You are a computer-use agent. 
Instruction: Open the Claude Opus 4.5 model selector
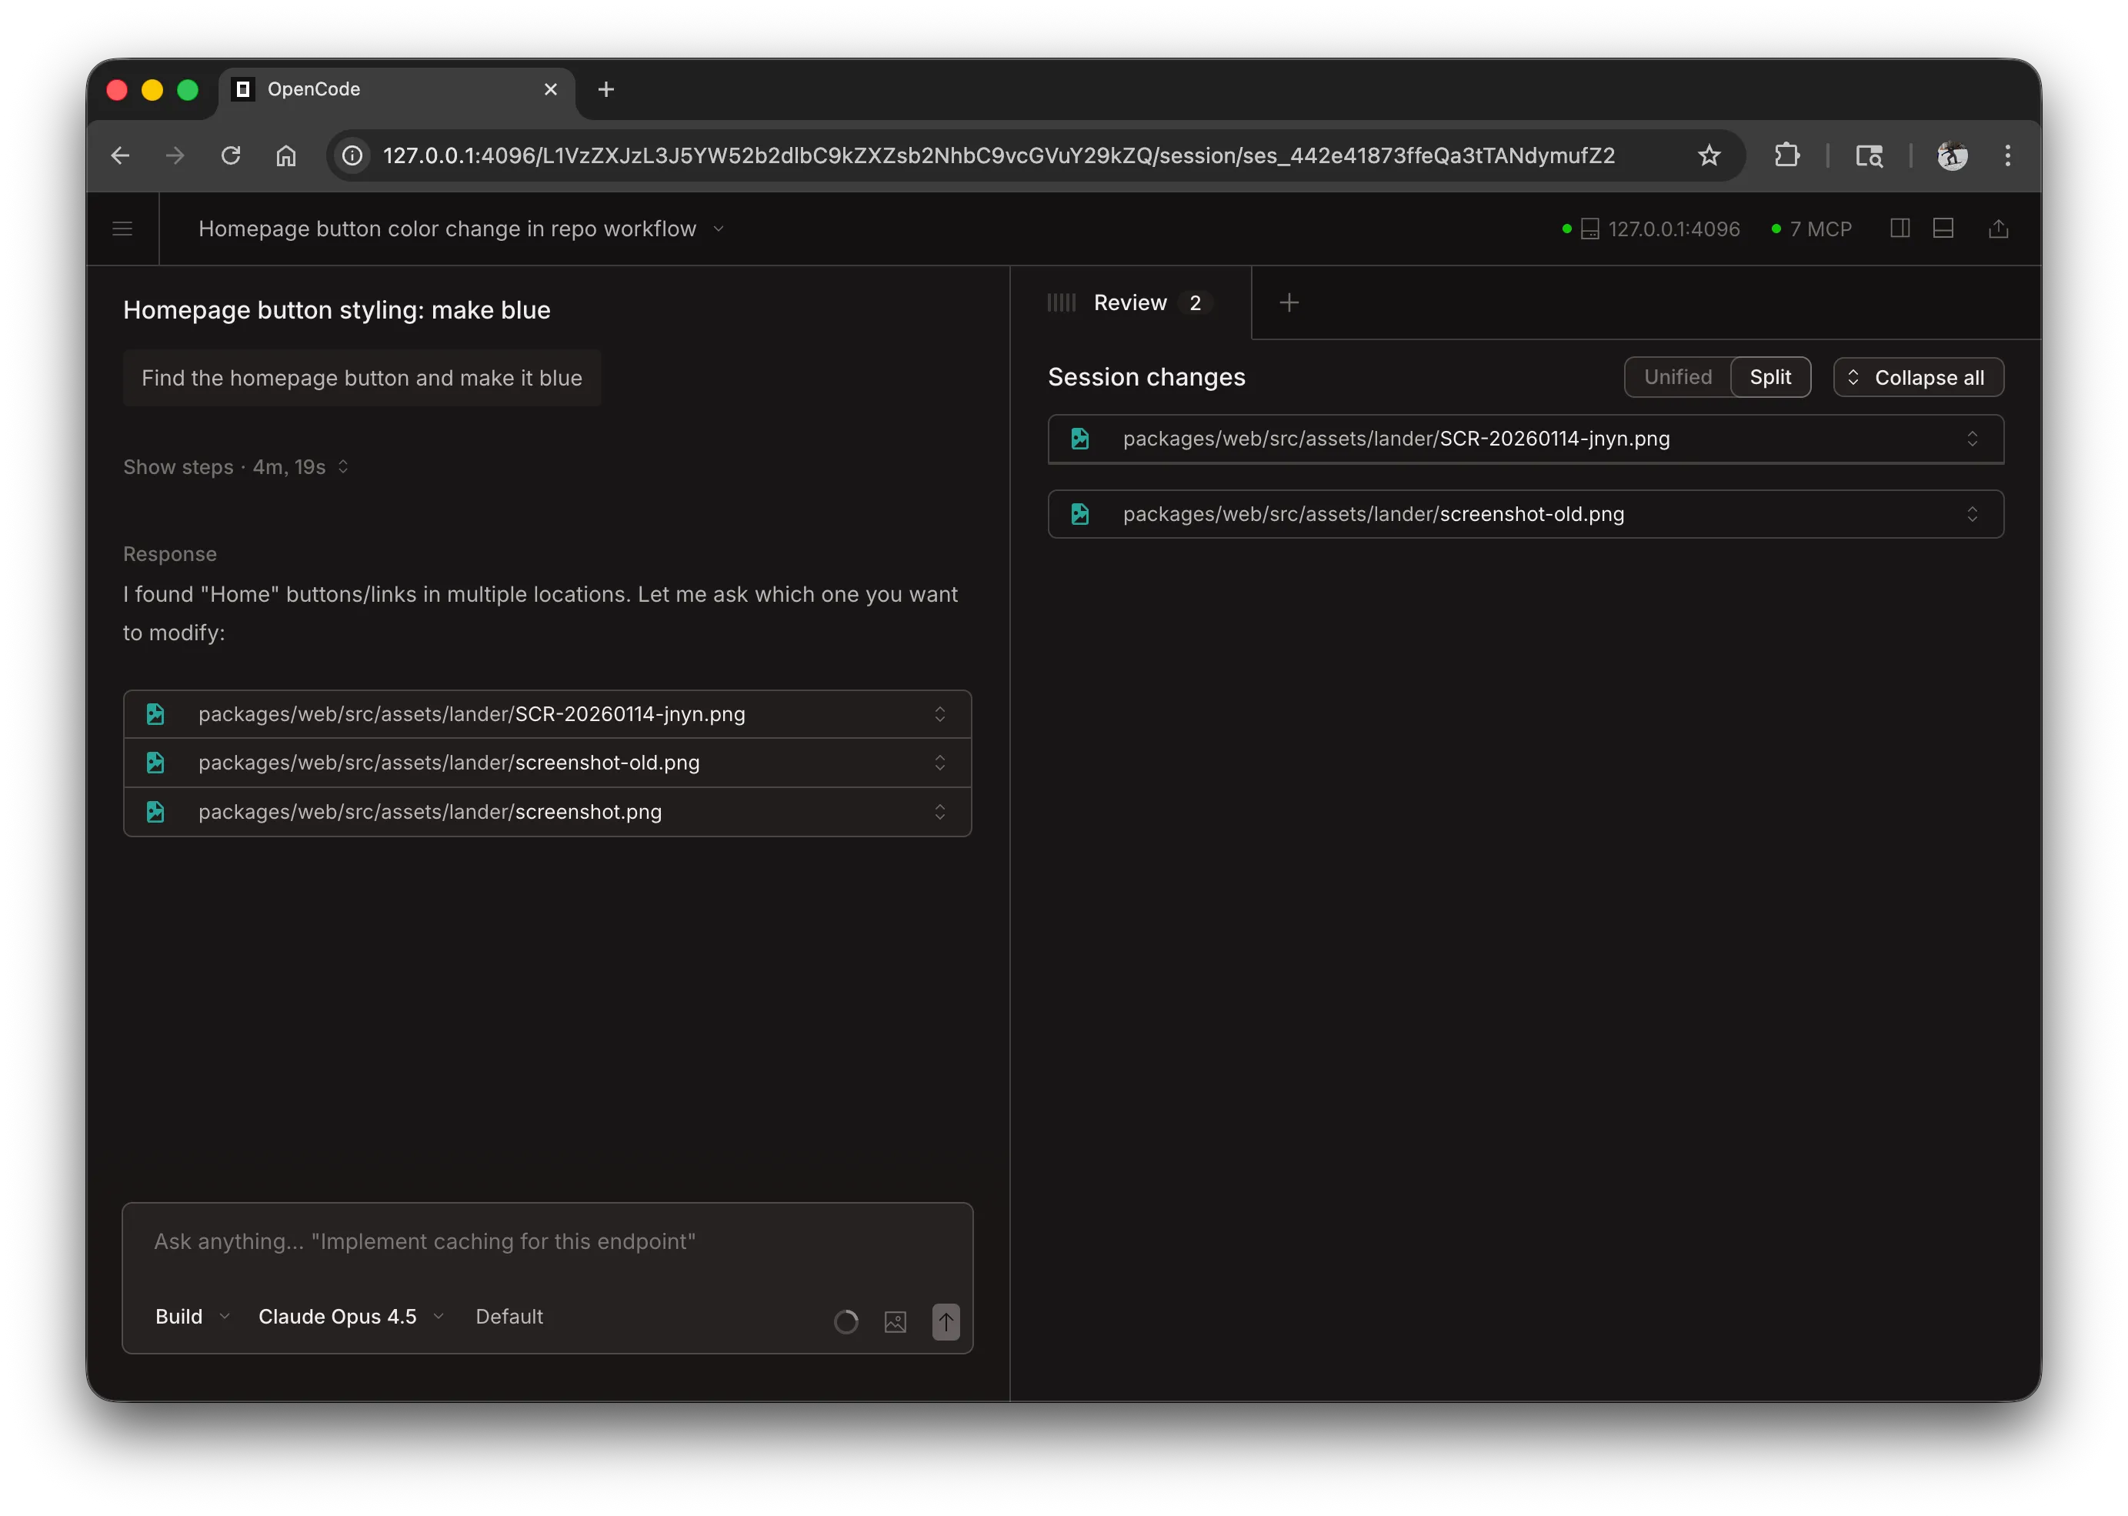click(x=349, y=1317)
